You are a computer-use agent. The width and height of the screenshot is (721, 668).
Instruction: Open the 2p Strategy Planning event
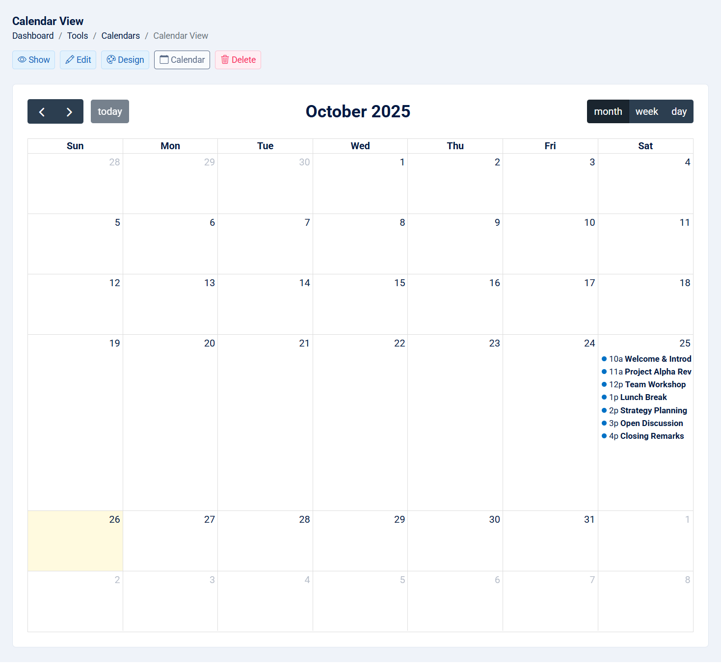[x=646, y=411]
